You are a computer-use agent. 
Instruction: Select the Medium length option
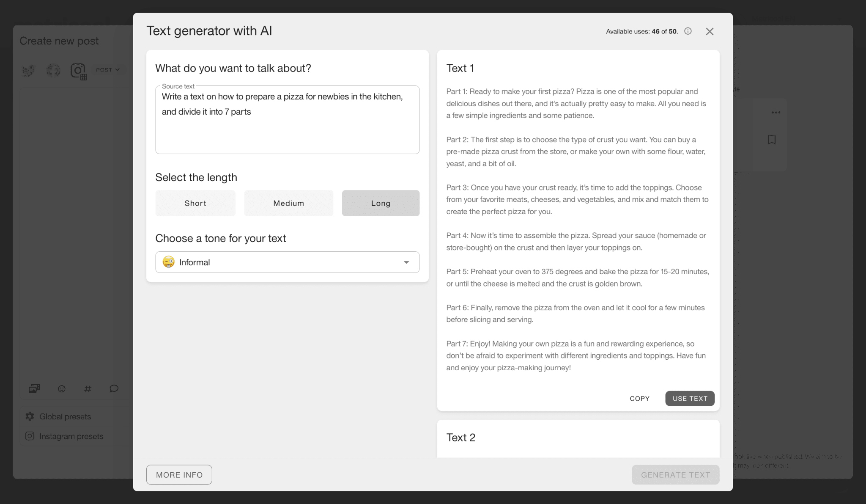point(288,203)
